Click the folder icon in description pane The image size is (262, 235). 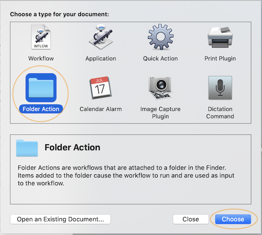[x=27, y=148]
